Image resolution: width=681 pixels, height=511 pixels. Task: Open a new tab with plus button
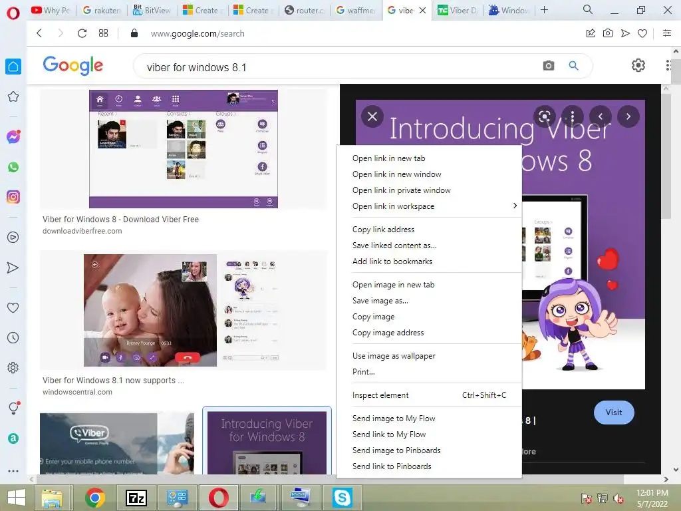point(544,9)
